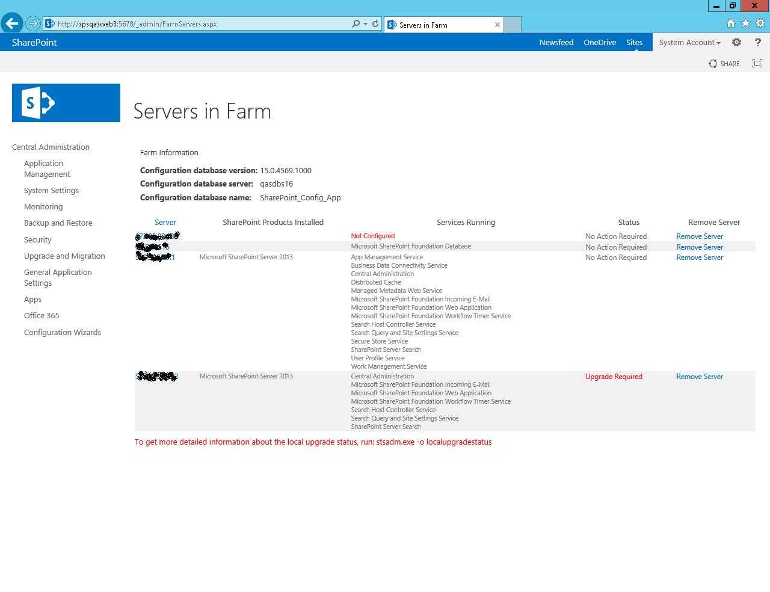Click the Secure Store Service entry
Image resolution: width=770 pixels, height=592 pixels.
(x=379, y=341)
